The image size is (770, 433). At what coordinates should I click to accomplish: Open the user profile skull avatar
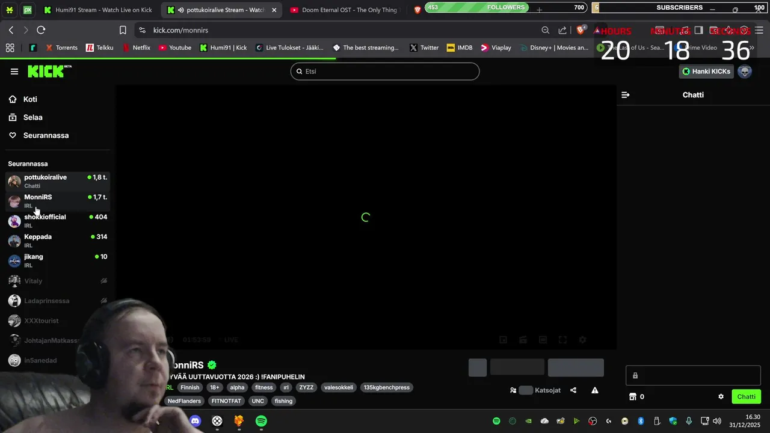pos(745,72)
